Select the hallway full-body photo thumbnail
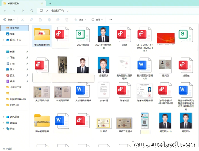Viewport: 199px width, 151px height. point(62,65)
